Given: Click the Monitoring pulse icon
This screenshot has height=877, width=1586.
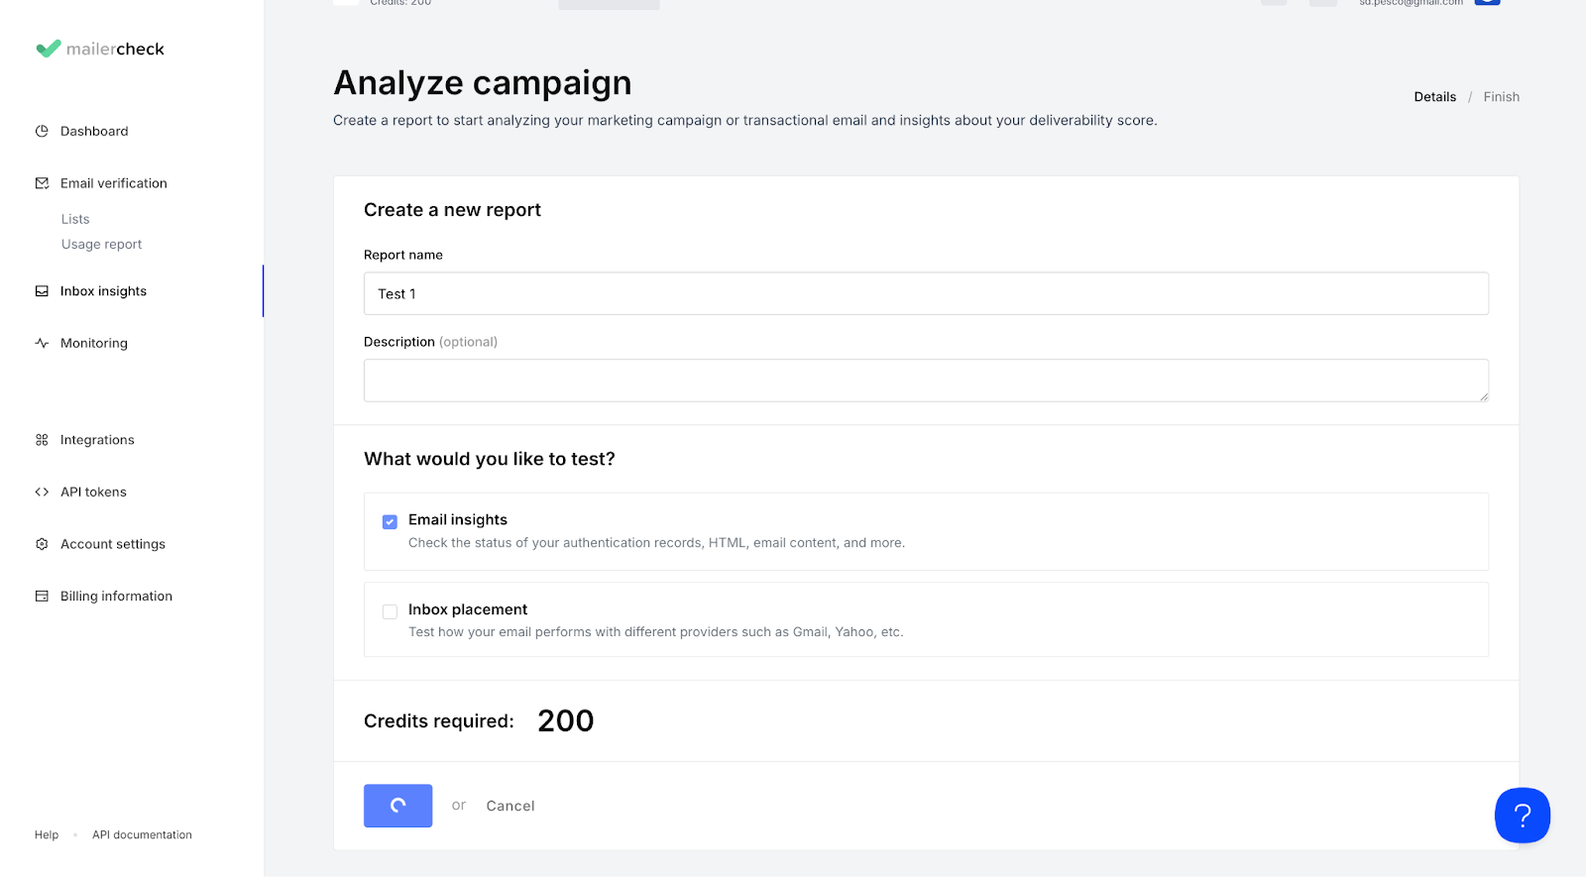Looking at the screenshot, I should [42, 343].
